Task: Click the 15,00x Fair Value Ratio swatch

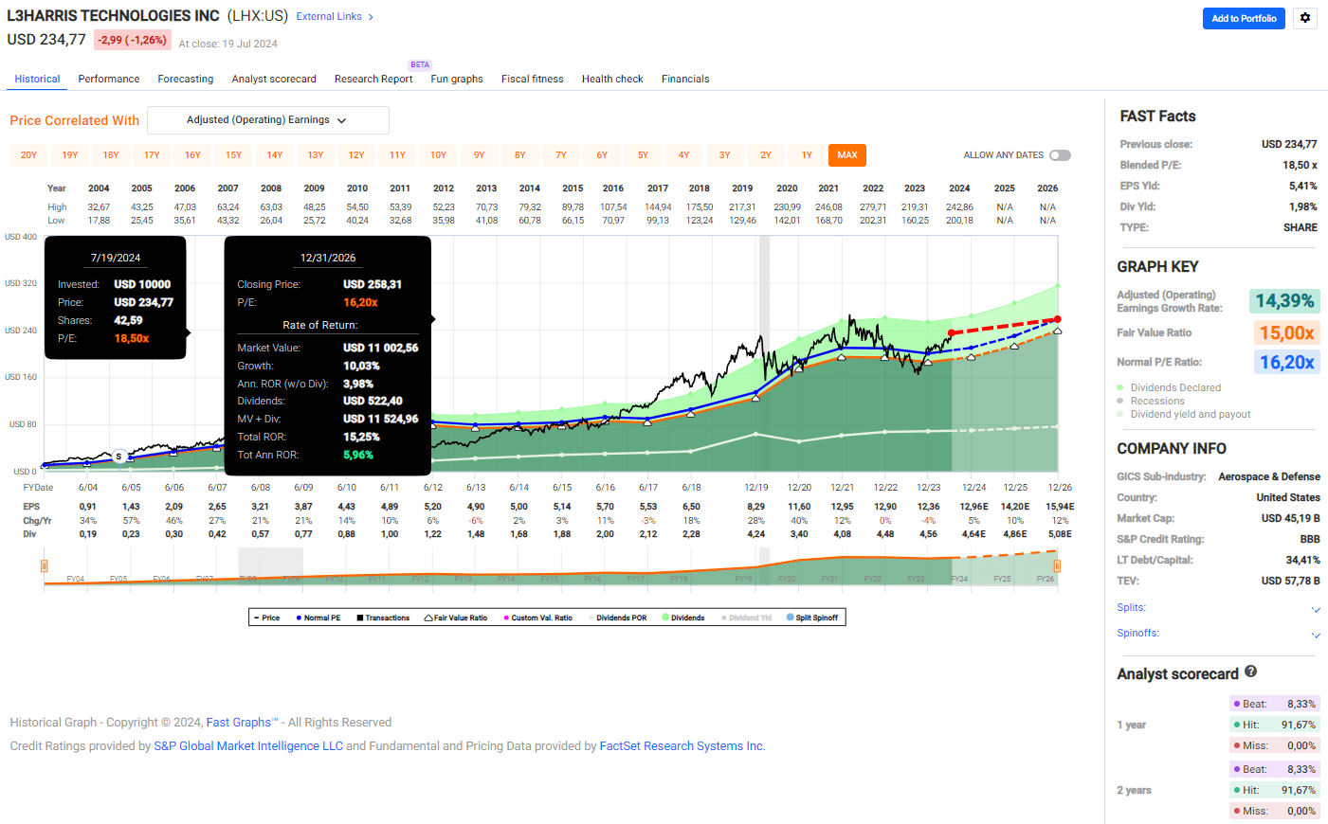Action: pos(1286,332)
